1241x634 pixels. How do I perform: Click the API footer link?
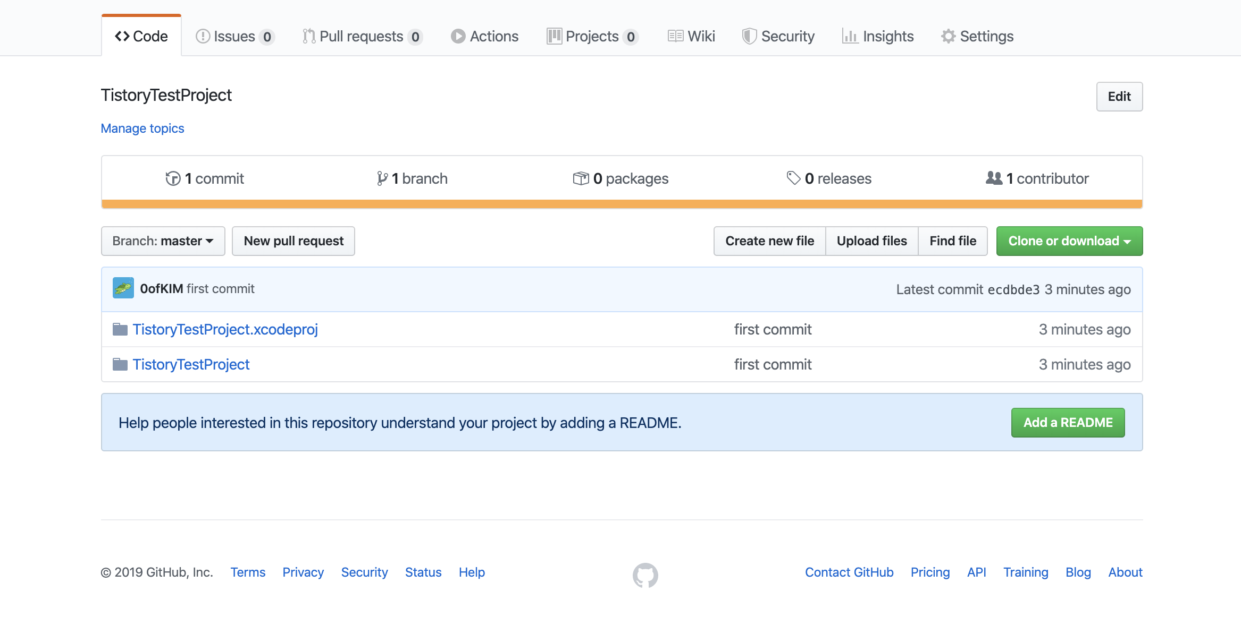pyautogui.click(x=977, y=572)
